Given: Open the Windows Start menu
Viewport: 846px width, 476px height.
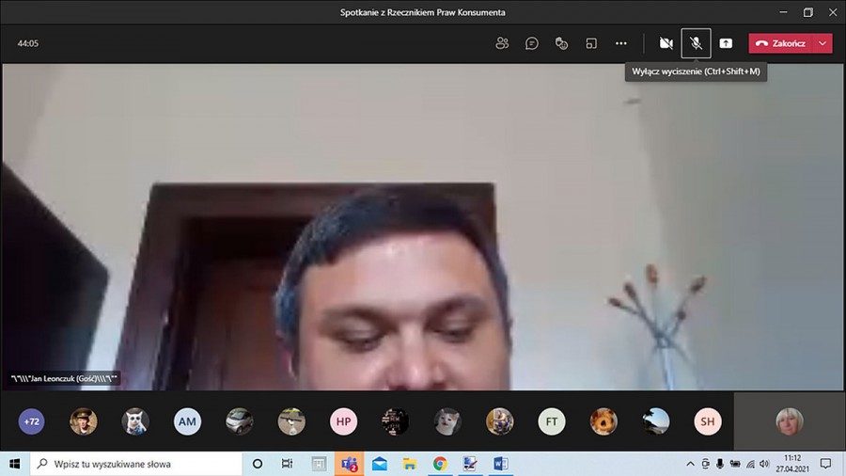Looking at the screenshot, I should click(14, 464).
